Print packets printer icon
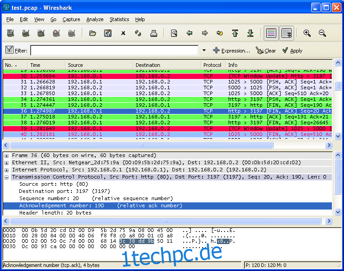The width and height of the screenshot is (344, 271). (x=154, y=33)
